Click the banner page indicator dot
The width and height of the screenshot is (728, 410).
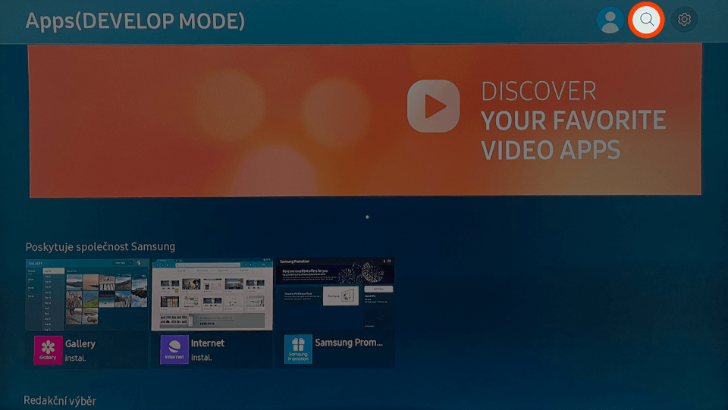pyautogui.click(x=367, y=217)
